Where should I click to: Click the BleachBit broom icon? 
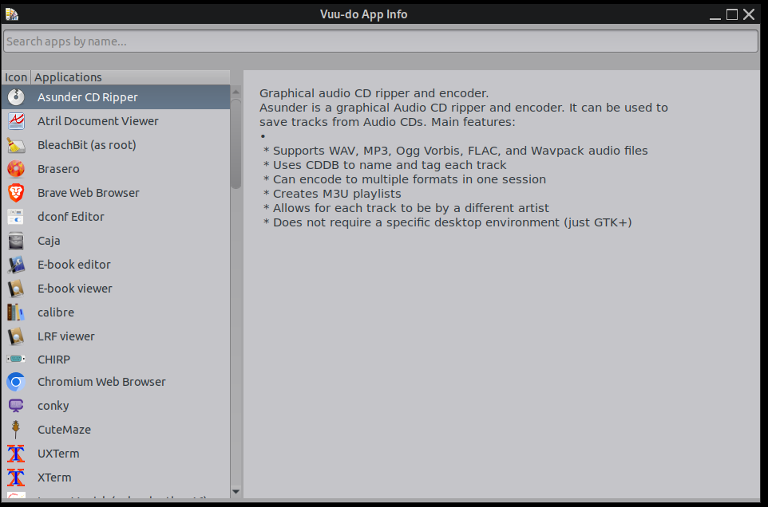[16, 145]
